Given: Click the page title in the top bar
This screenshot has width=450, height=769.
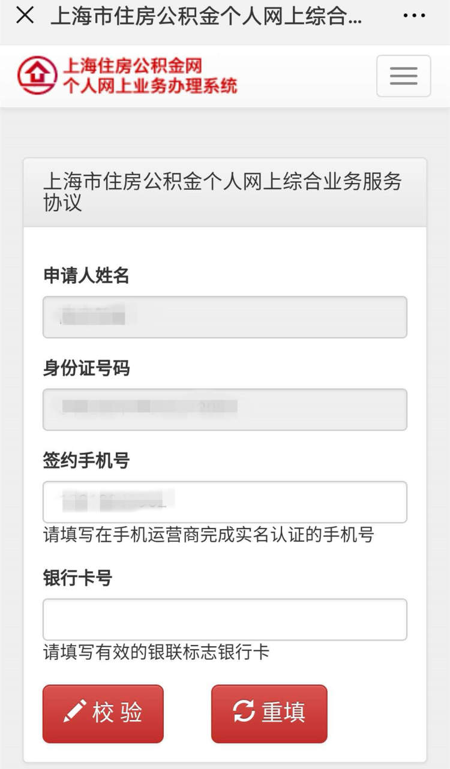Looking at the screenshot, I should pyautogui.click(x=206, y=16).
